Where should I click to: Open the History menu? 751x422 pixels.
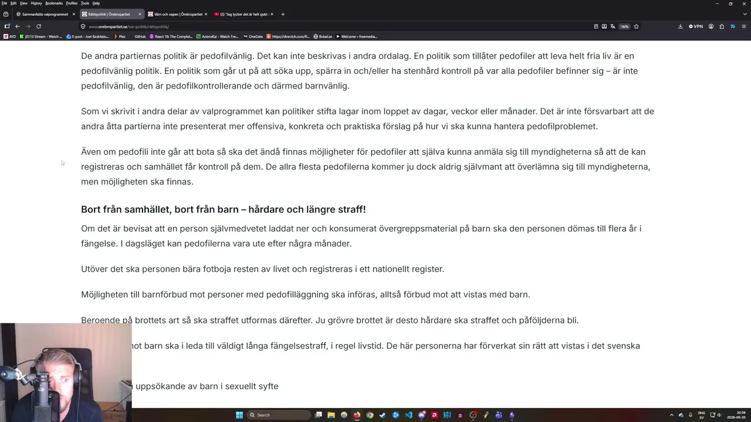[x=36, y=3]
